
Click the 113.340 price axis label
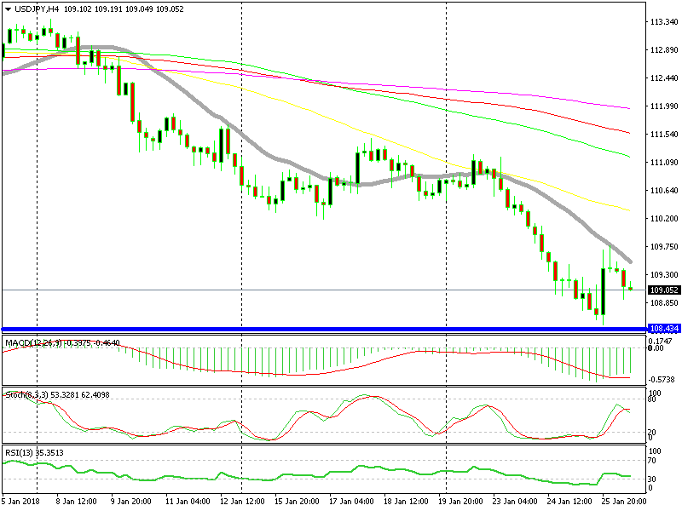tap(664, 22)
